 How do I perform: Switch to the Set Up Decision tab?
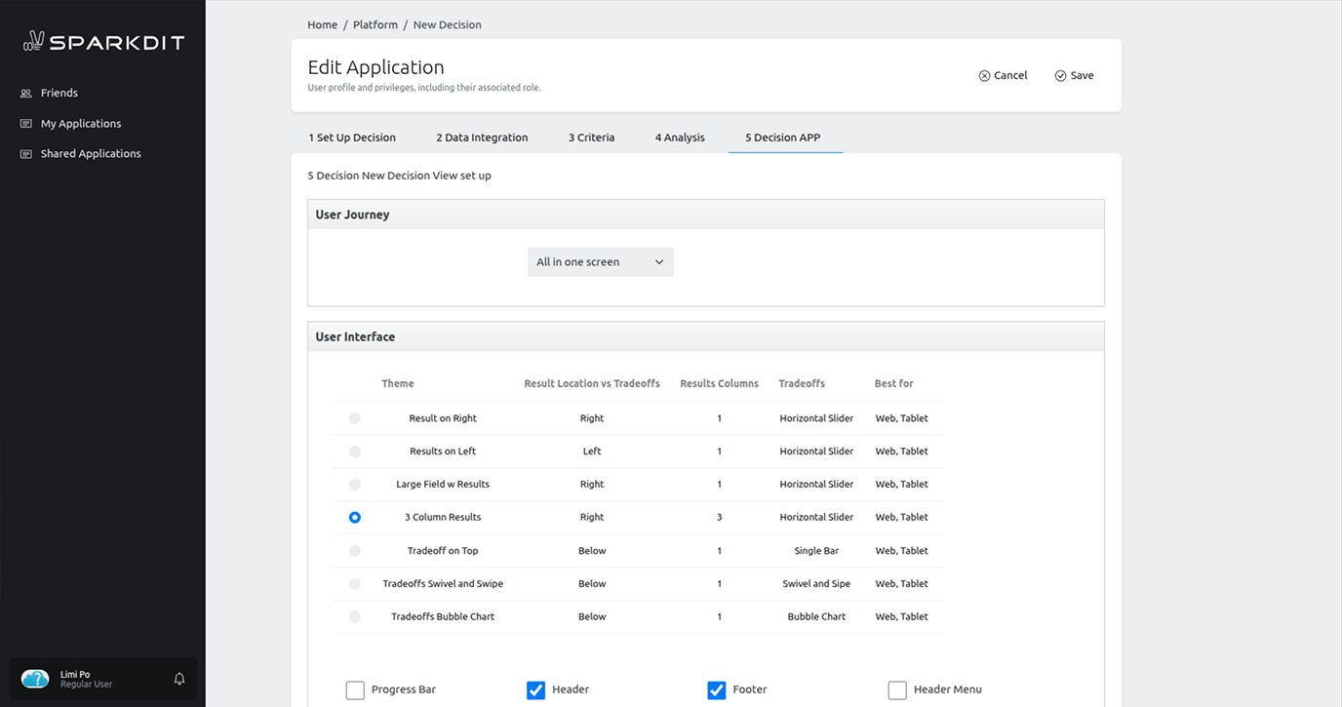coord(352,137)
